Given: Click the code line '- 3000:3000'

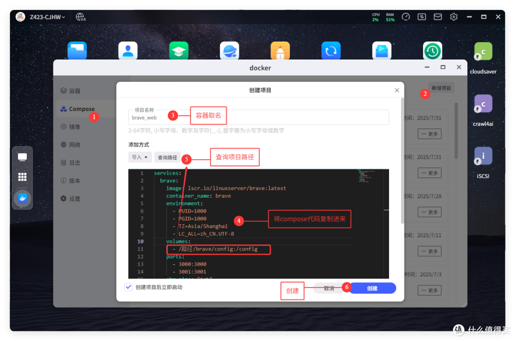Looking at the screenshot, I should (189, 264).
